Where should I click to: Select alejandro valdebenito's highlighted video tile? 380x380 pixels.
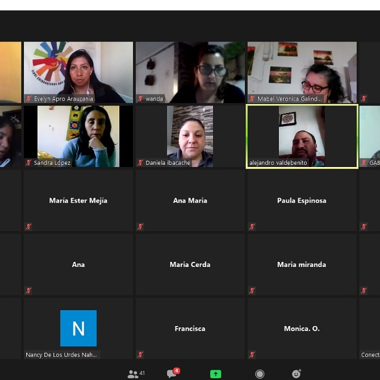click(302, 136)
